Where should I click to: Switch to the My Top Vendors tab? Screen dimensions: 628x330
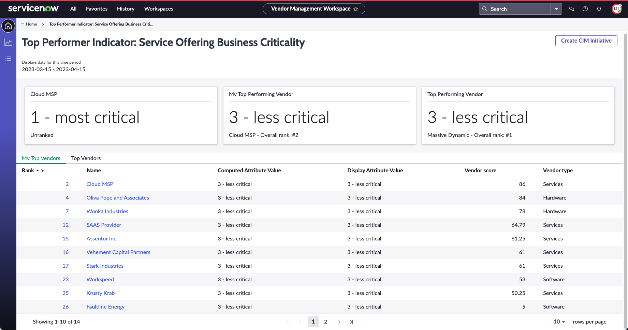41,158
